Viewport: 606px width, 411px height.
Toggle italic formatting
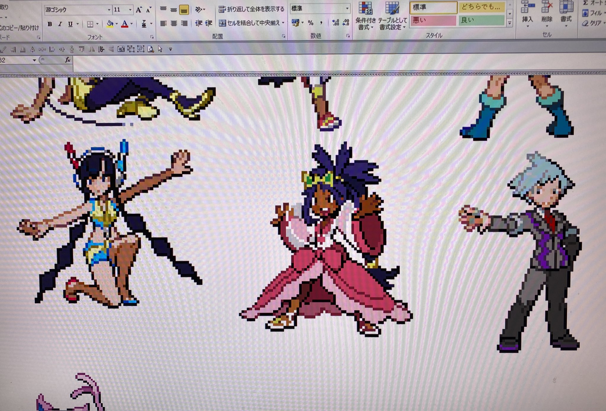pos(60,24)
